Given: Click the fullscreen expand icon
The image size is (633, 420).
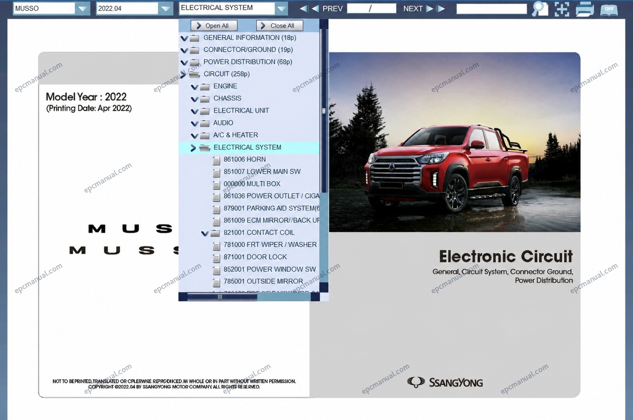Looking at the screenshot, I should click(562, 8).
